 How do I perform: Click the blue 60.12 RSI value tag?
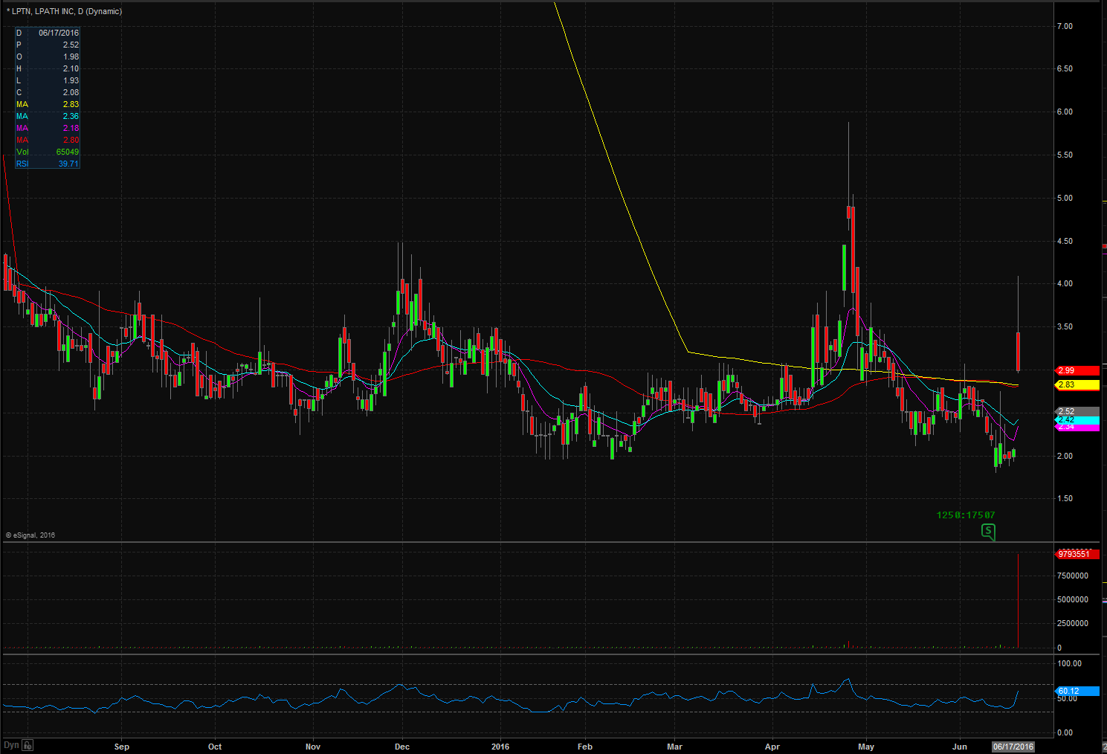tap(1077, 691)
